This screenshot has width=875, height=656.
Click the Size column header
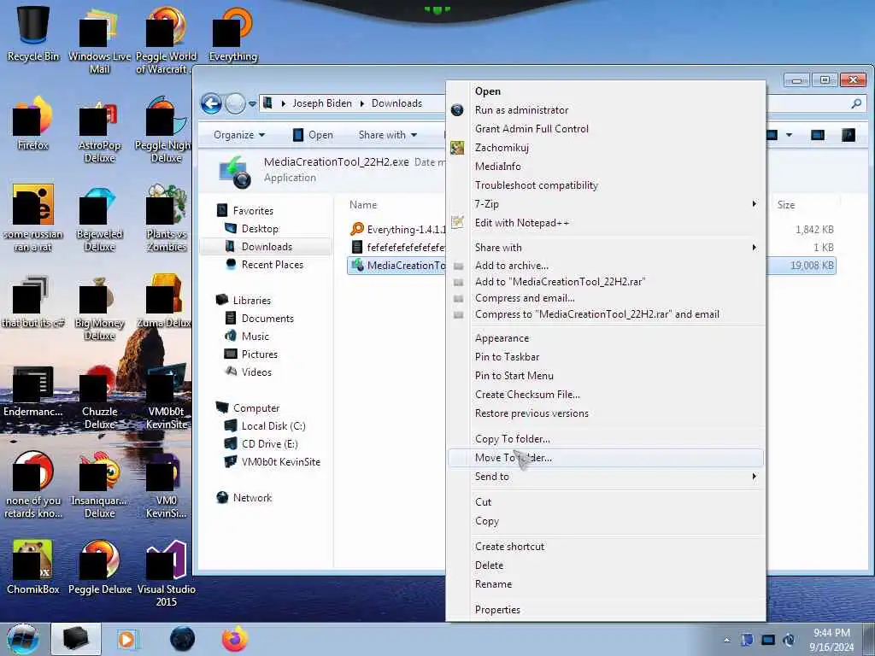point(786,205)
